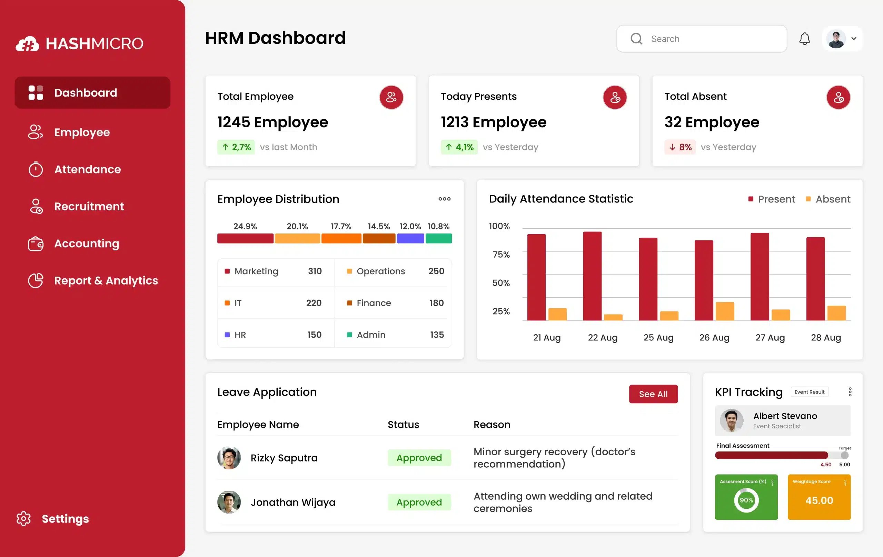Select the Accounting wallet icon
The image size is (883, 557).
click(35, 243)
